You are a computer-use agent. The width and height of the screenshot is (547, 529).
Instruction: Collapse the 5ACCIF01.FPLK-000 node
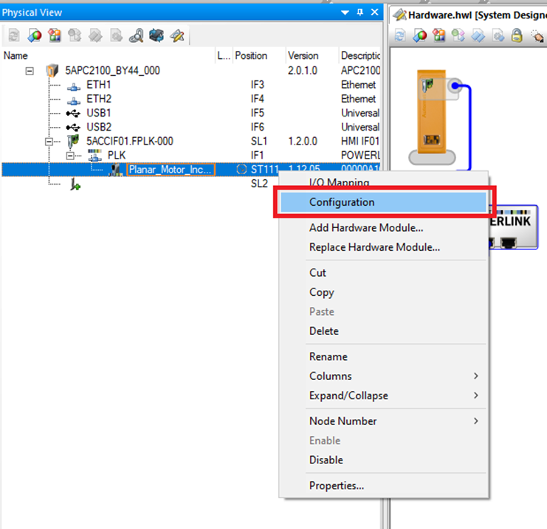[49, 141]
